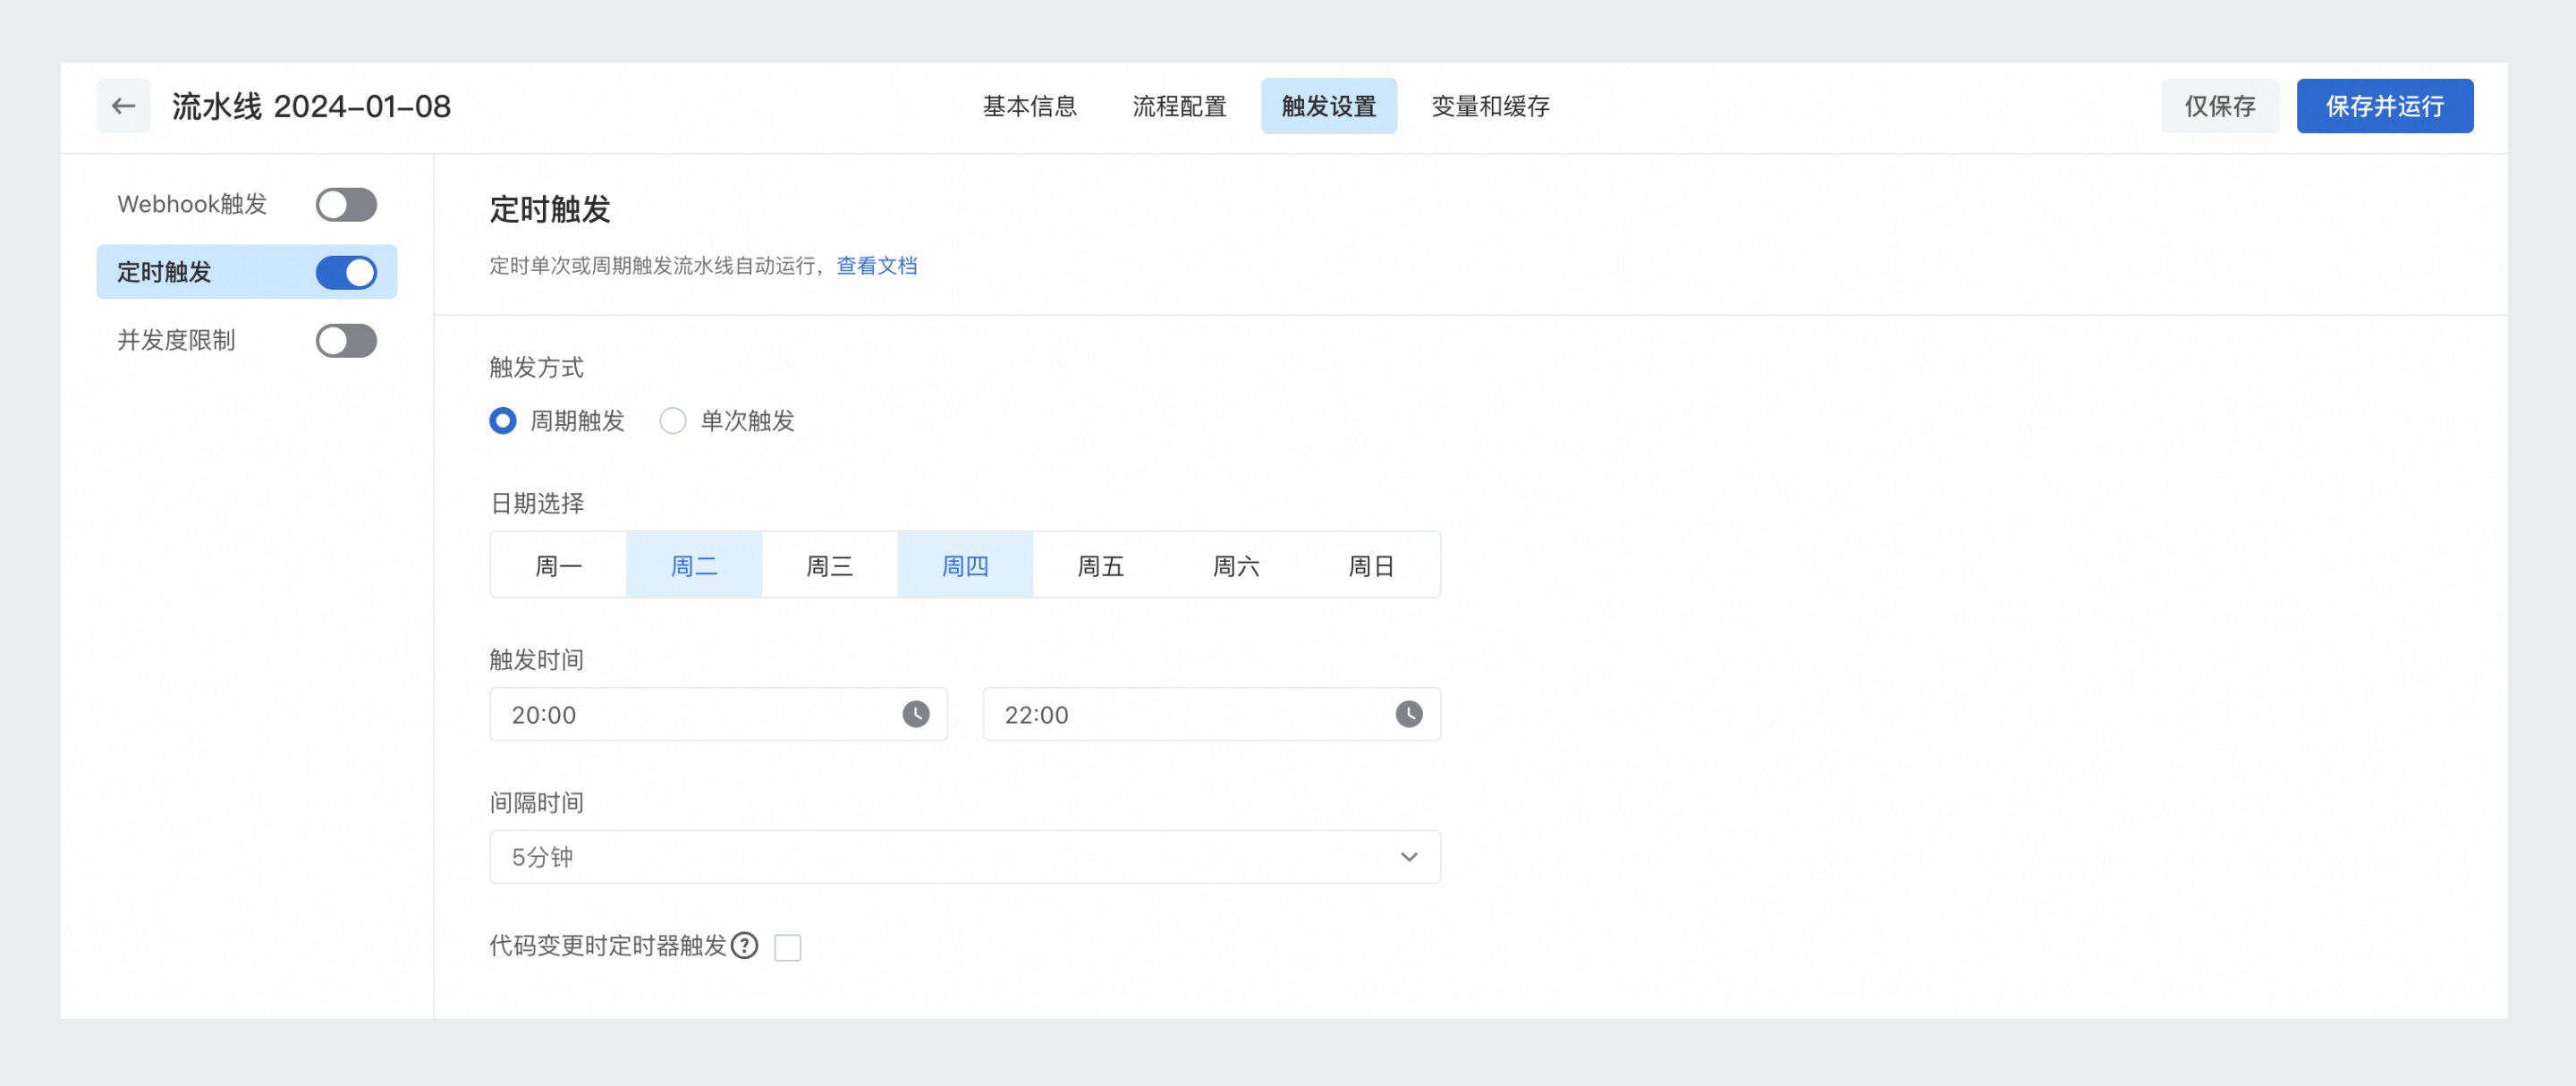Image resolution: width=2576 pixels, height=1086 pixels.
Task: Switch to the 触发设置 tab
Action: pyautogui.click(x=1329, y=106)
